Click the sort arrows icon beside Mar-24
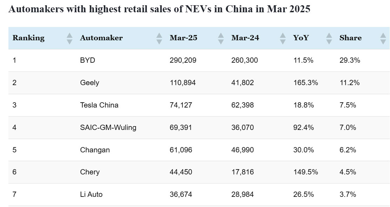The width and height of the screenshot is (390, 207). click(x=283, y=38)
